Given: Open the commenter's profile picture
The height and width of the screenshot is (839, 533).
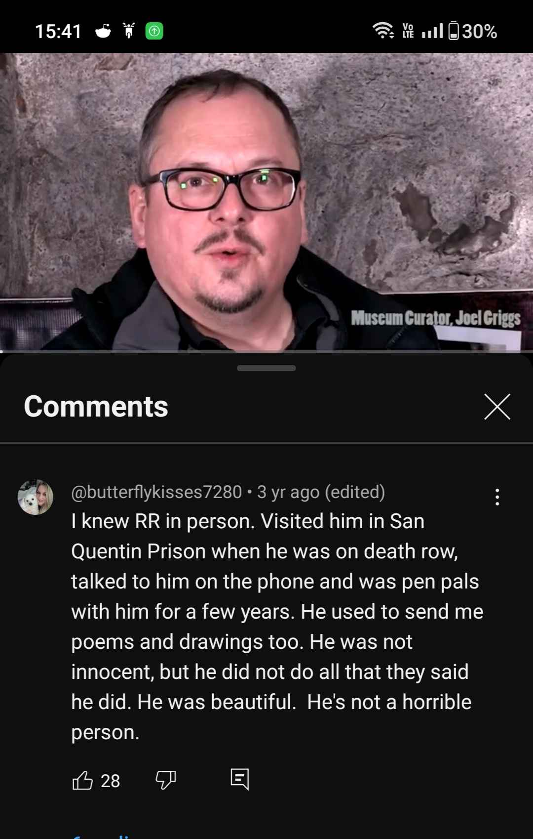Looking at the screenshot, I should [36, 497].
